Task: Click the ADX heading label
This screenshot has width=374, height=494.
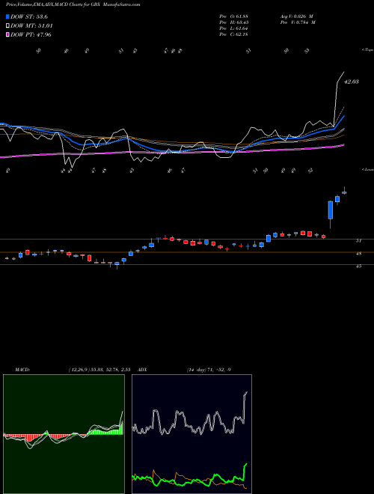Action: point(143,370)
